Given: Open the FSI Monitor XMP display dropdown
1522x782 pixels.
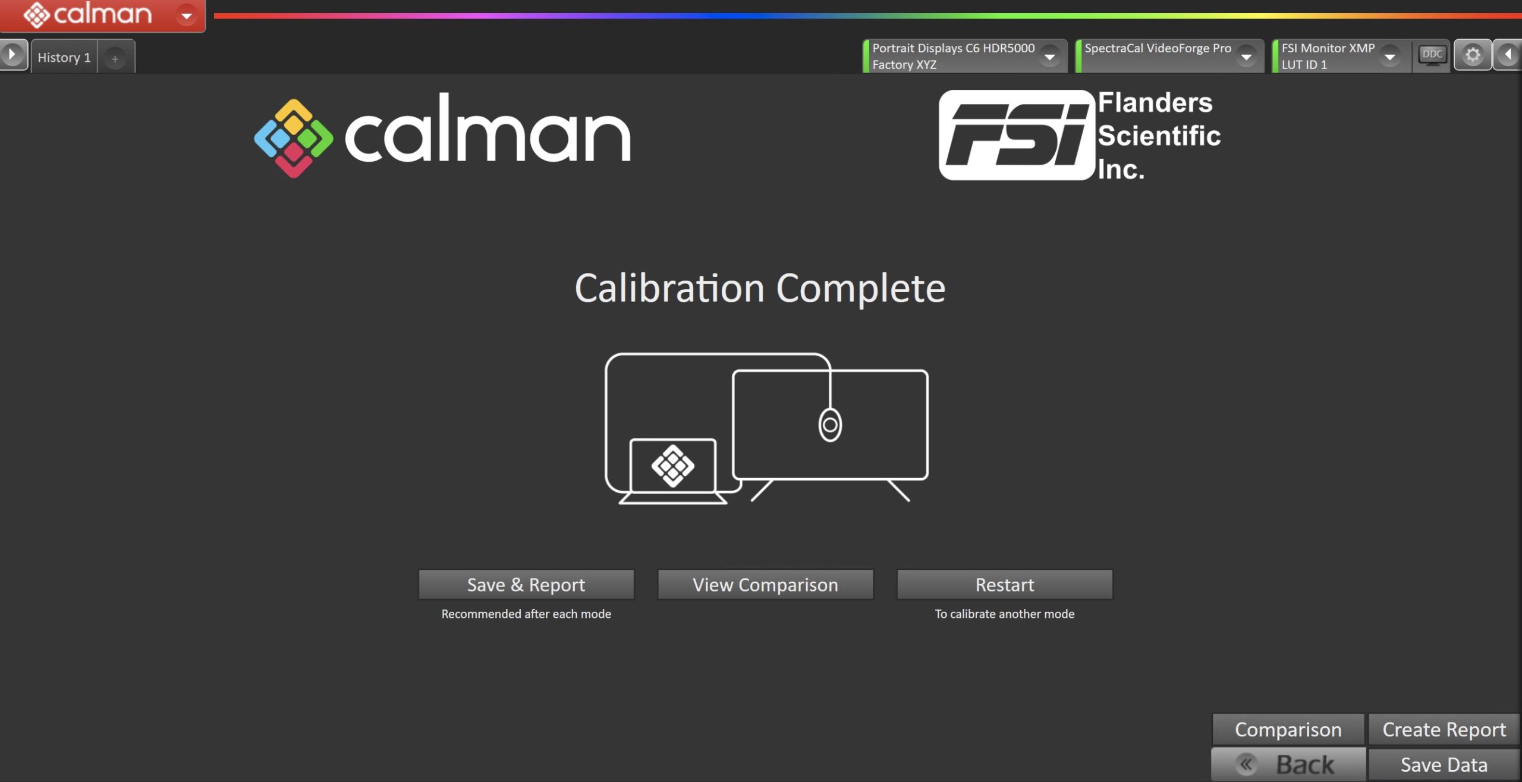Looking at the screenshot, I should coord(1389,57).
